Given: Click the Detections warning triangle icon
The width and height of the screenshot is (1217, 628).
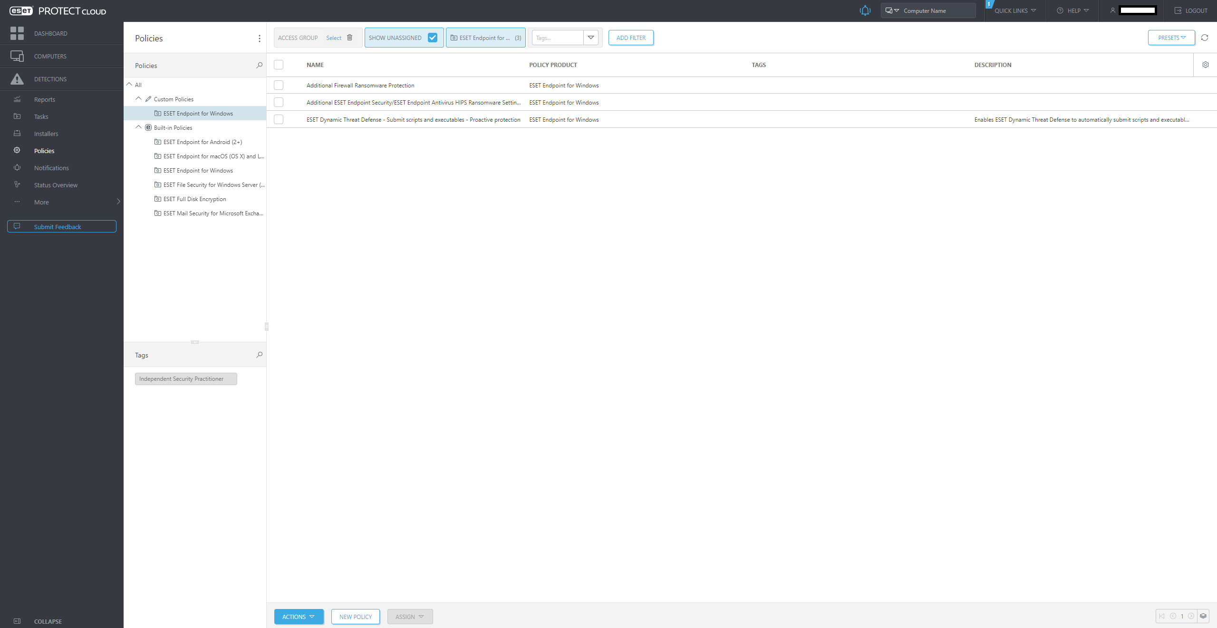Looking at the screenshot, I should click(17, 79).
